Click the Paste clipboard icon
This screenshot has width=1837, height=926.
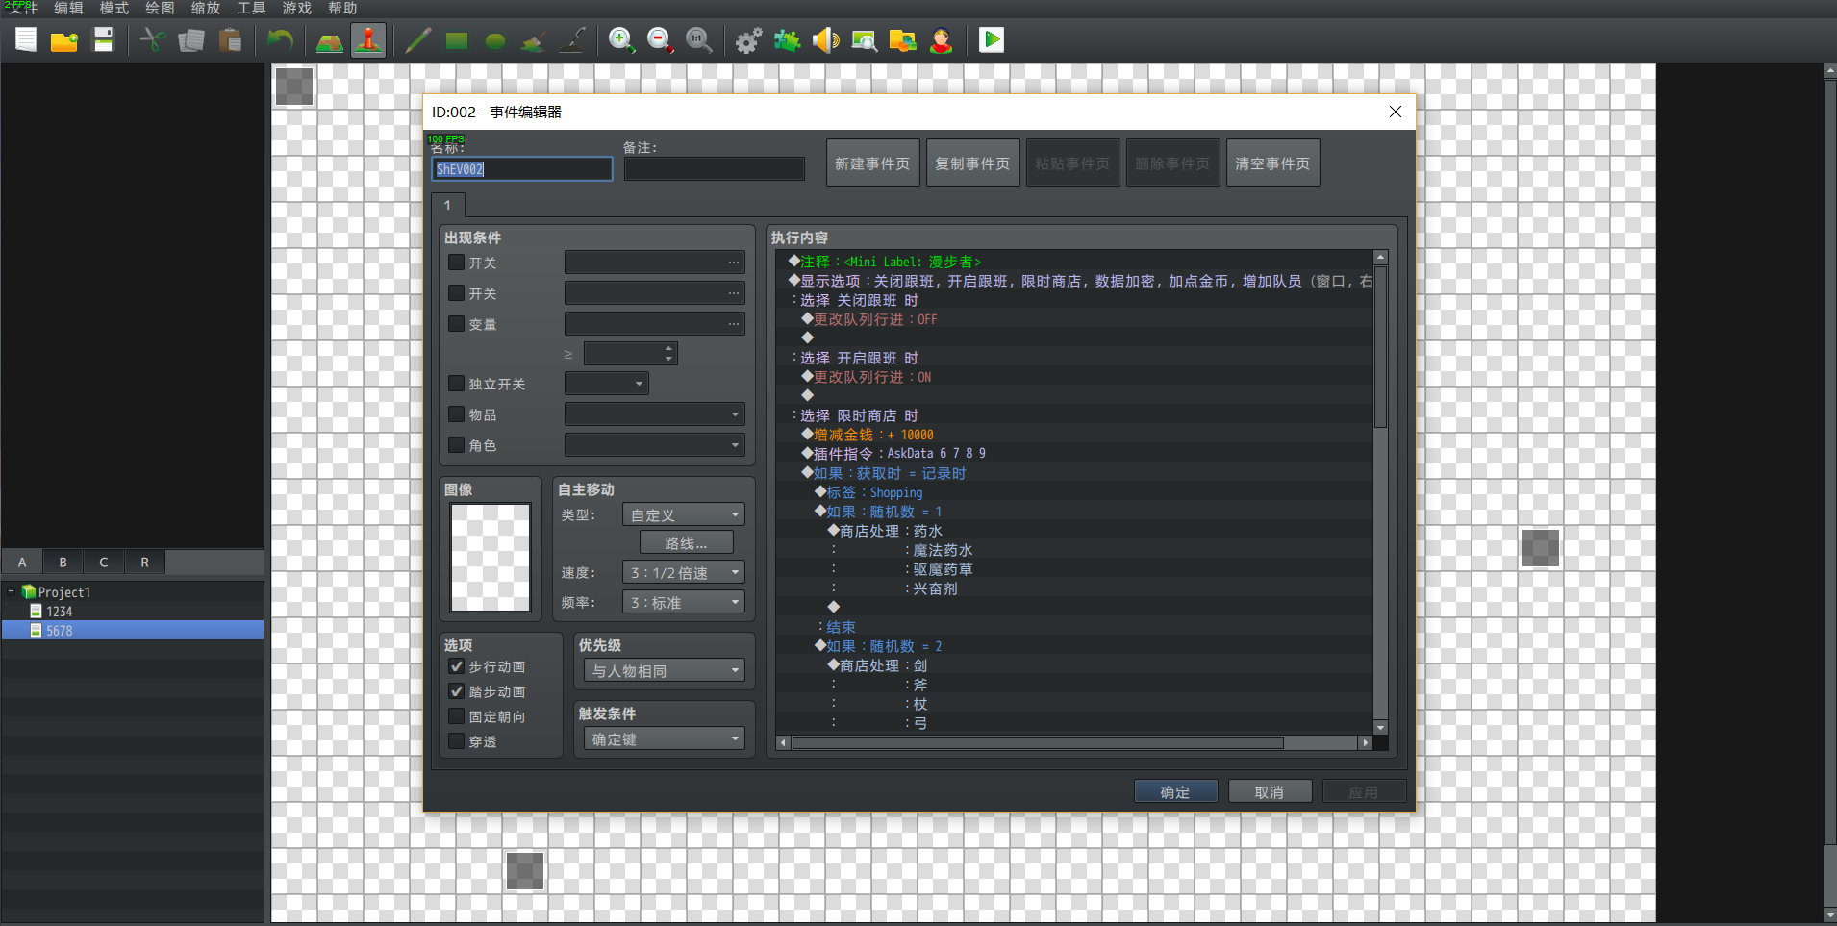[230, 40]
